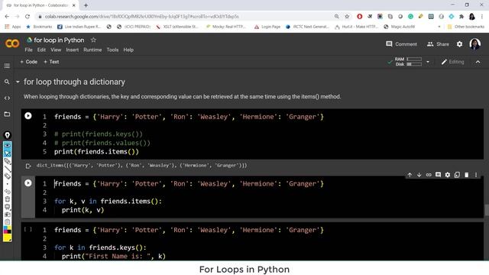Open Colab notebook settings gear in header

point(459,44)
